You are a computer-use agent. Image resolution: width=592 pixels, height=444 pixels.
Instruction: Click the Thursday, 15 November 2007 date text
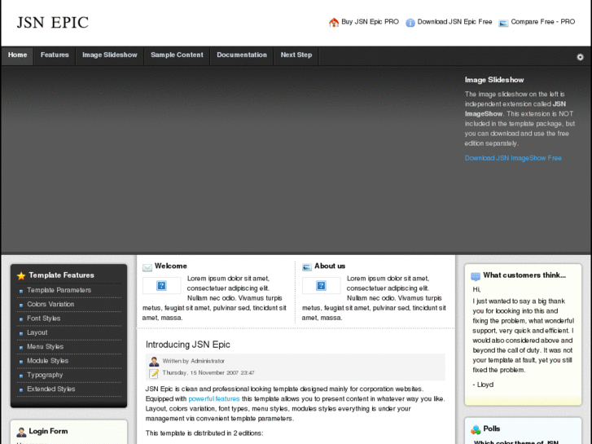[208, 373]
